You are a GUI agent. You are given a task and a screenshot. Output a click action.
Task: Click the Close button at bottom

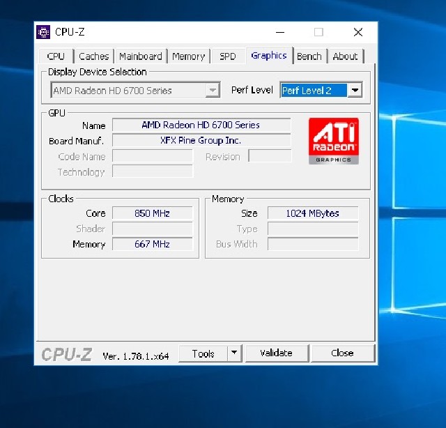click(342, 353)
